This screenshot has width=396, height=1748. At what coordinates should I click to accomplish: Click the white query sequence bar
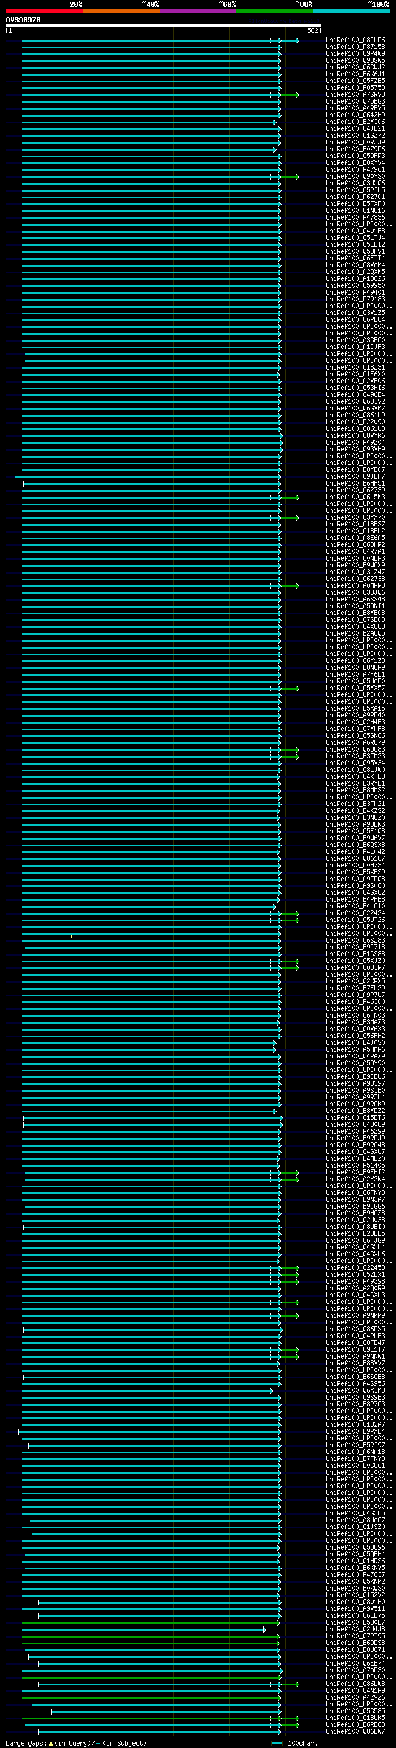point(163,26)
